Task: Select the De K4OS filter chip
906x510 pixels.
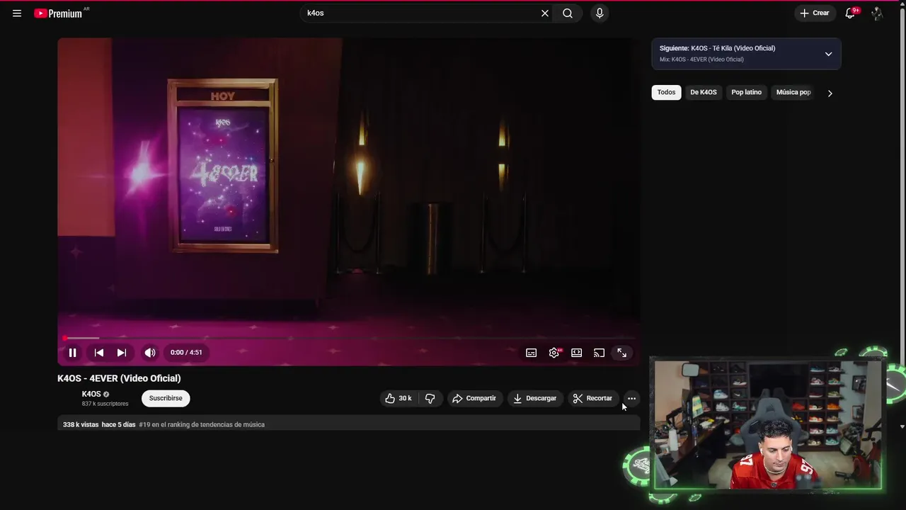Action: click(704, 92)
